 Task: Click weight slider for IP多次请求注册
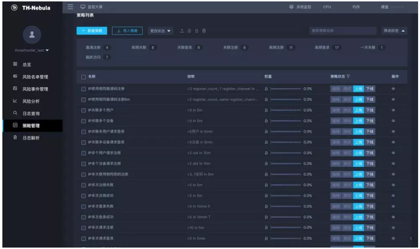pyautogui.click(x=286, y=228)
